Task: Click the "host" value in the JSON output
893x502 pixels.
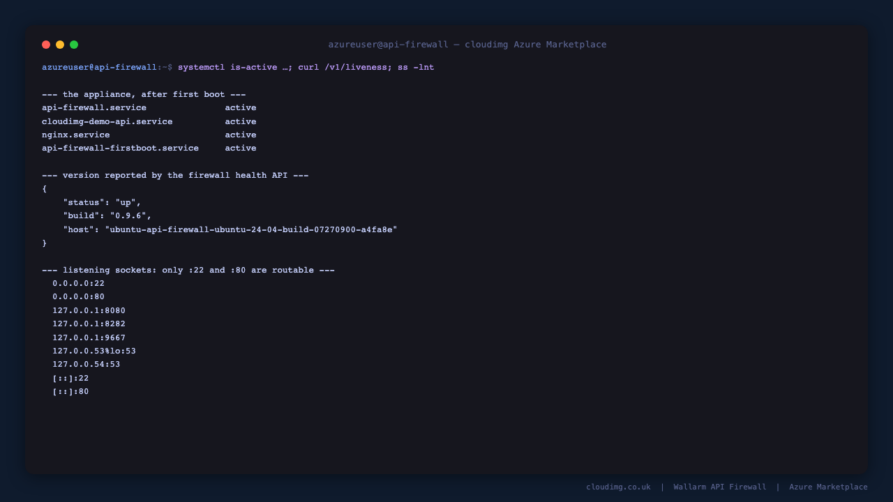Action: point(251,230)
